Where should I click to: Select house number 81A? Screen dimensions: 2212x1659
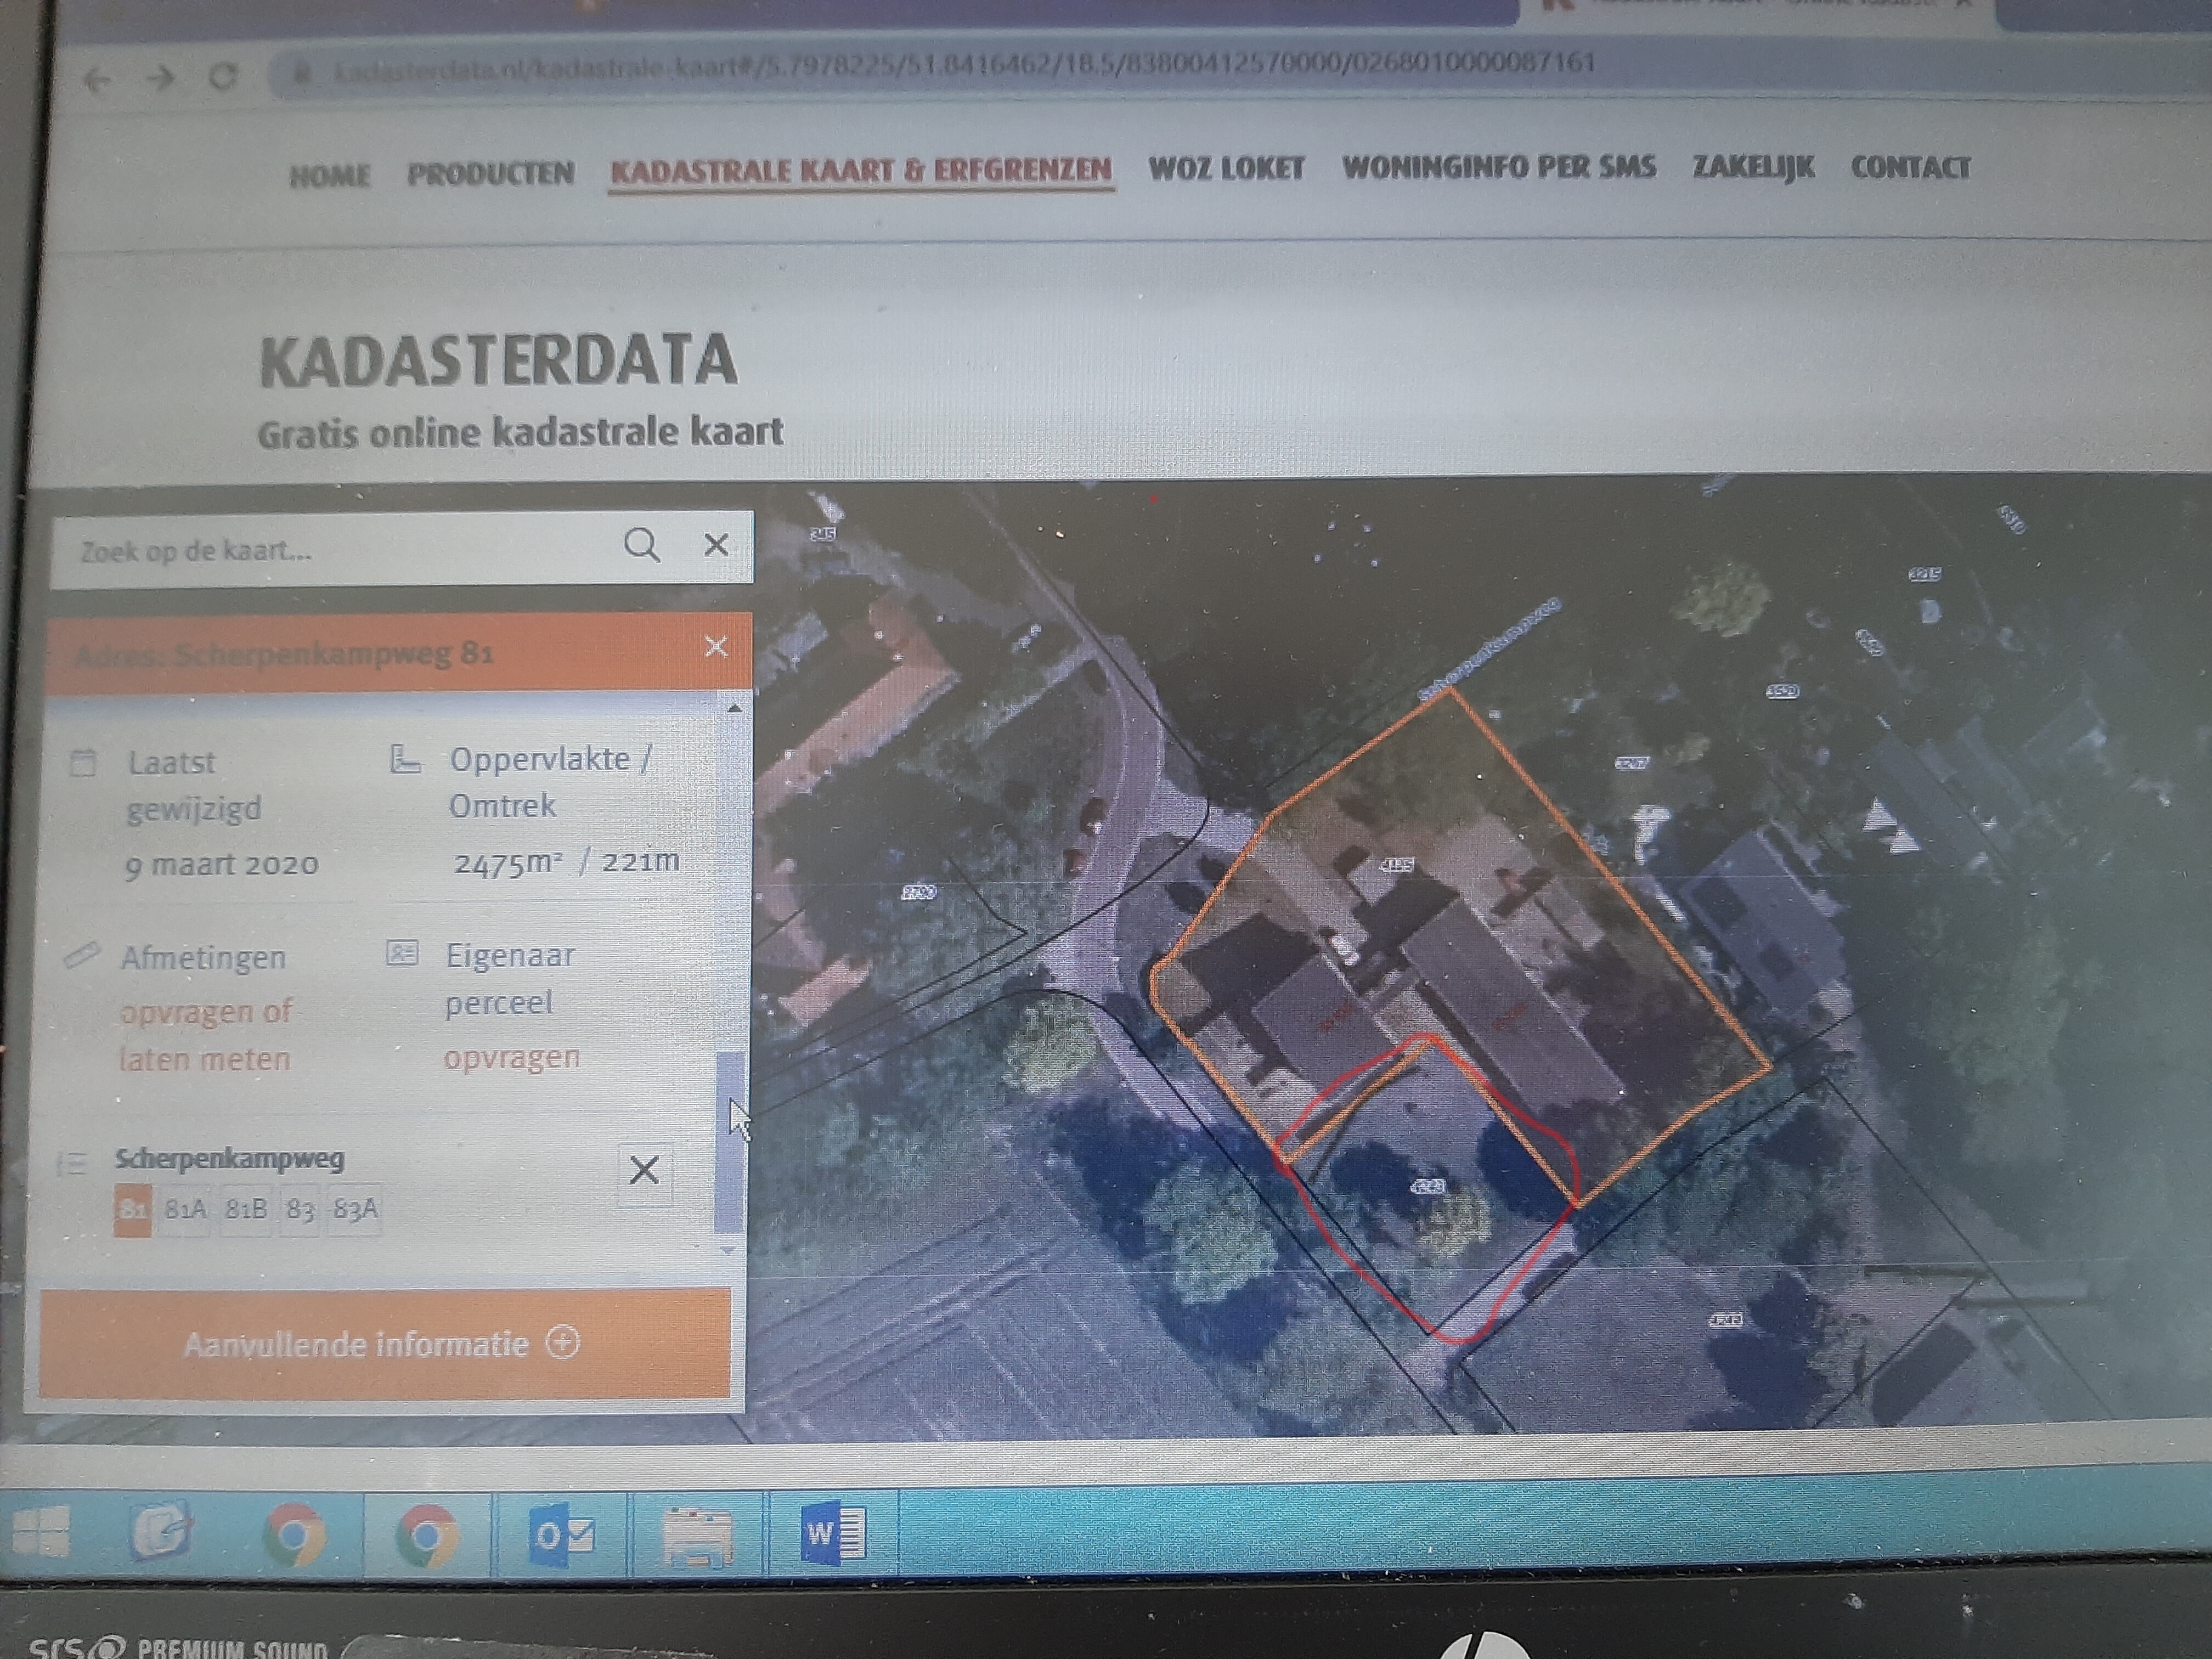point(185,1210)
